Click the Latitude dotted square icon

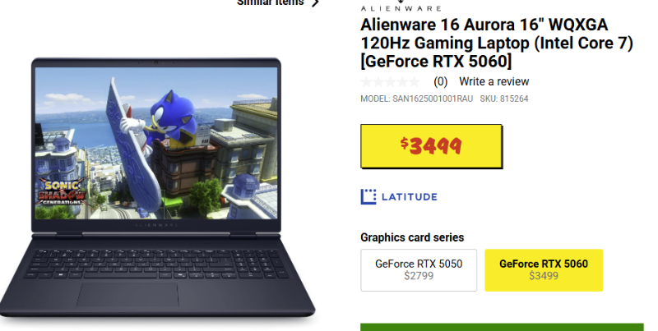(368, 196)
